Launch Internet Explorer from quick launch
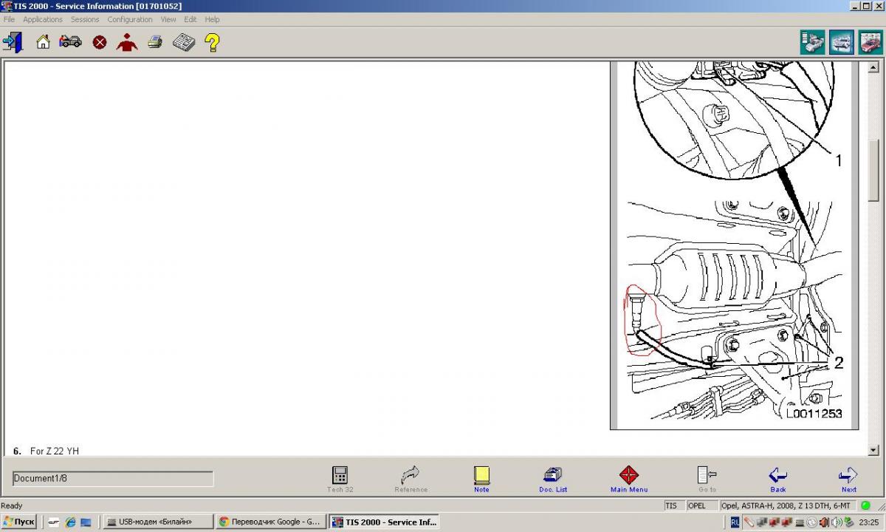 (70, 522)
